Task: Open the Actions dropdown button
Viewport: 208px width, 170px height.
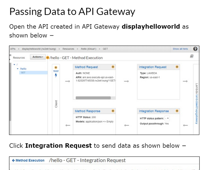Action: coord(38,57)
